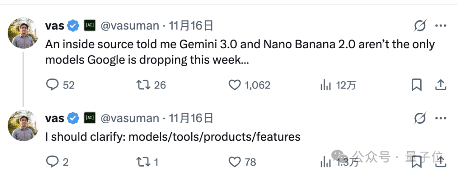This screenshot has width=458, height=175.
Task: Like the tweet with 1,062 likes
Action: click(235, 85)
